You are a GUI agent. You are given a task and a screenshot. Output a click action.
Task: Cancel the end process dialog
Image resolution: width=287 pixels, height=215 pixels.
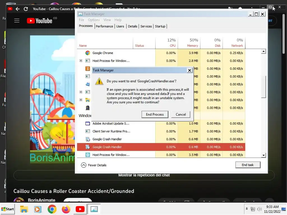click(181, 114)
